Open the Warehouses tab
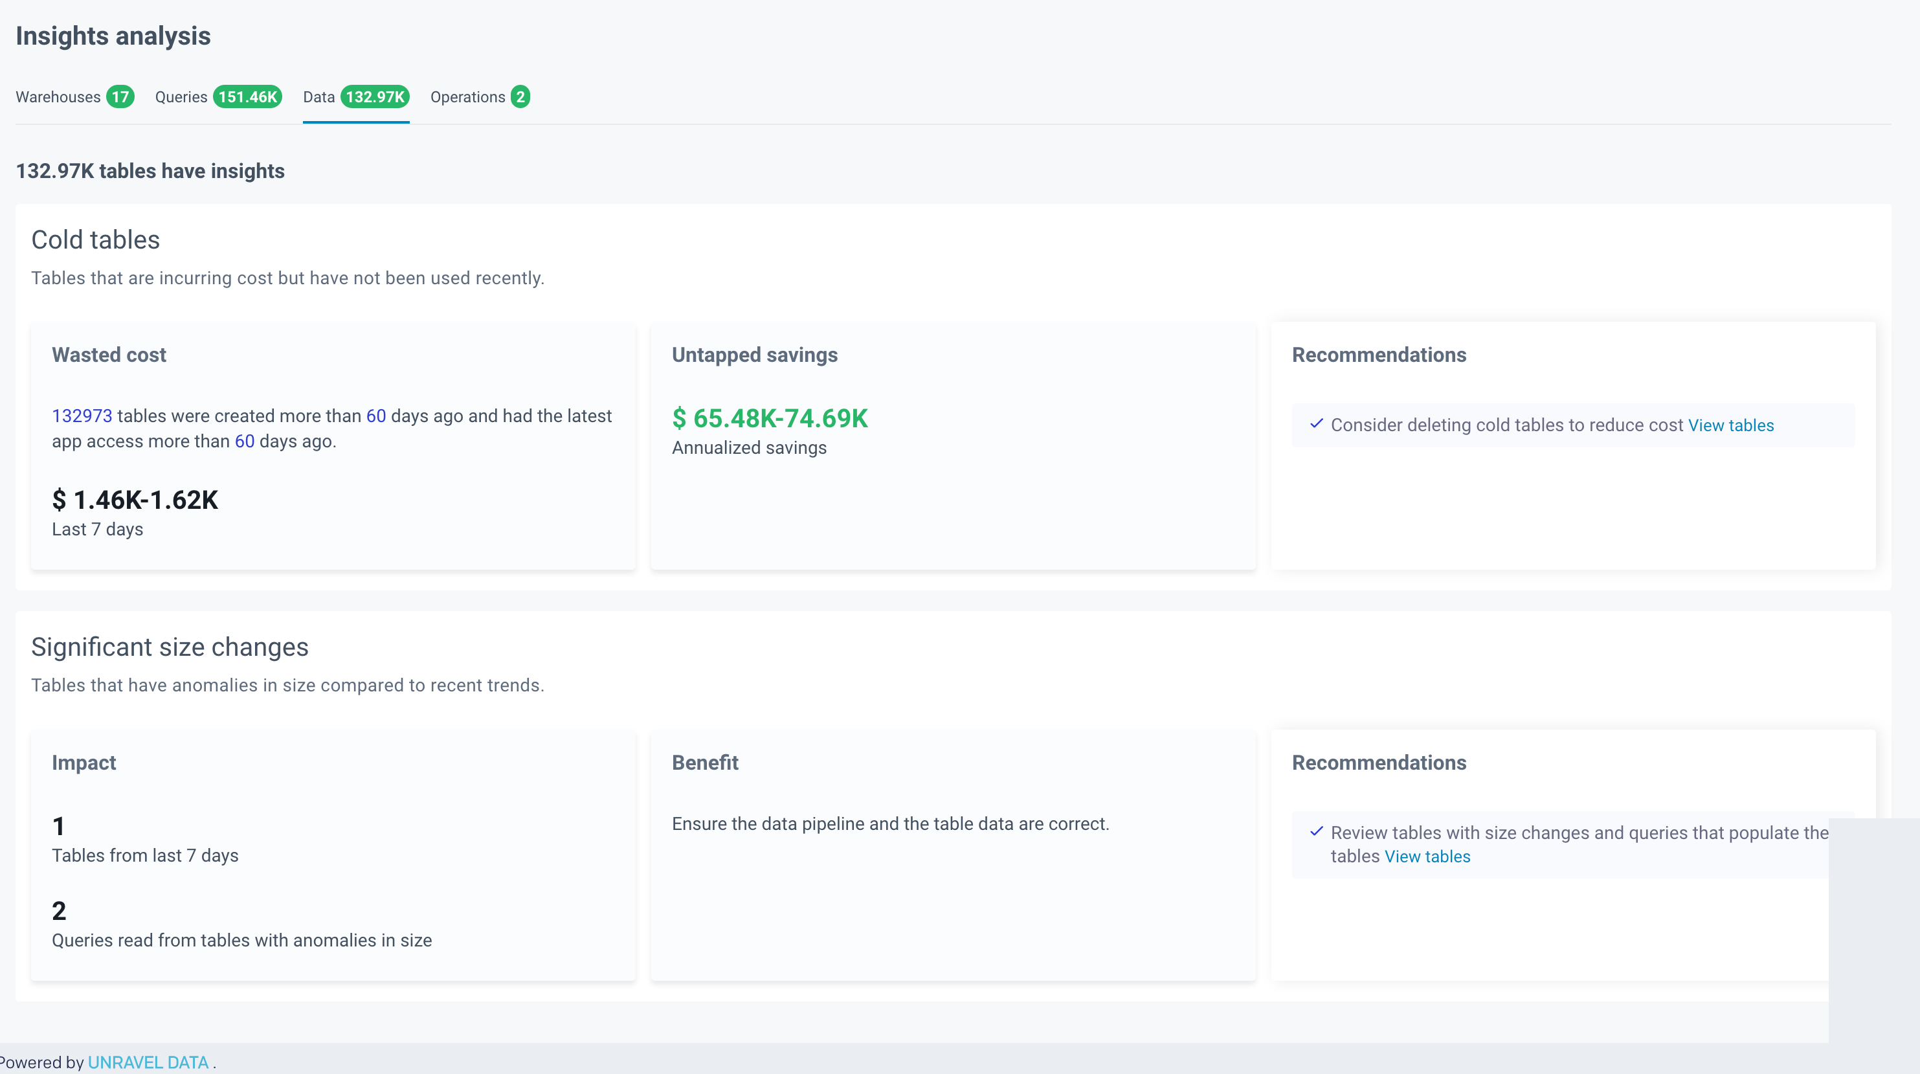Image resolution: width=1920 pixels, height=1074 pixels. [x=58, y=97]
